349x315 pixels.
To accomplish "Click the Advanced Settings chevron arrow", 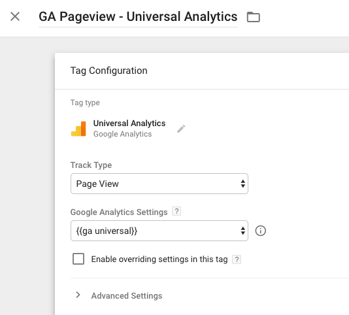I will click(x=78, y=295).
